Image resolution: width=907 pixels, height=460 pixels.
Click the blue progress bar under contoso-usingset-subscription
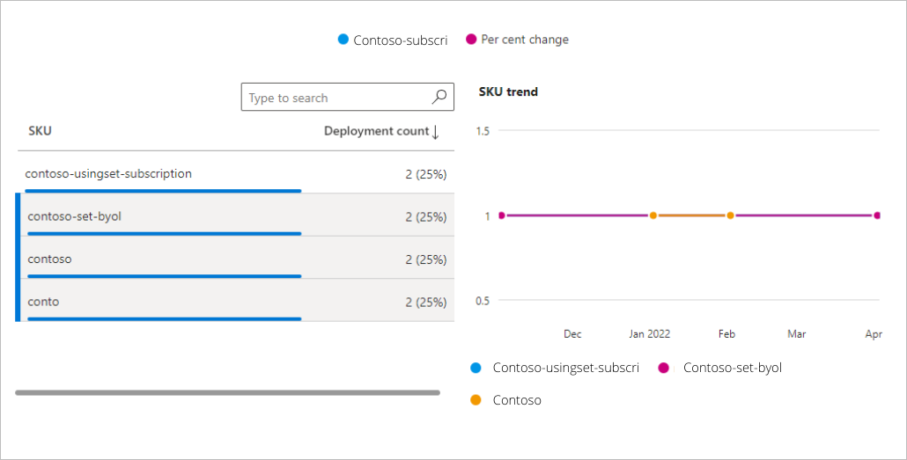click(x=164, y=190)
